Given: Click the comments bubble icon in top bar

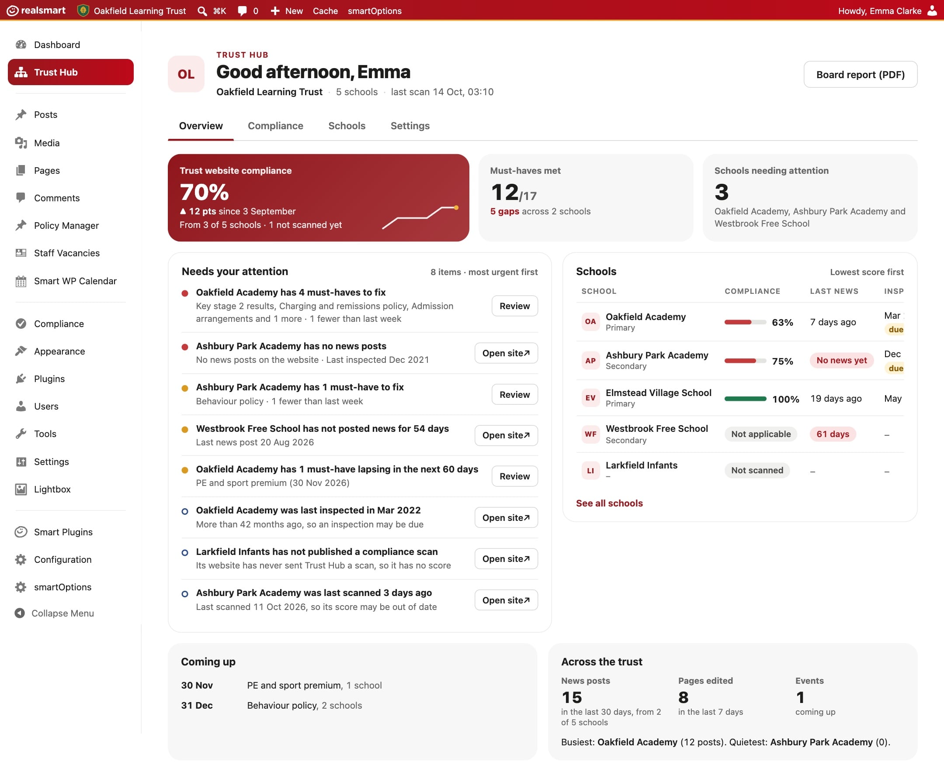Looking at the screenshot, I should 242,11.
